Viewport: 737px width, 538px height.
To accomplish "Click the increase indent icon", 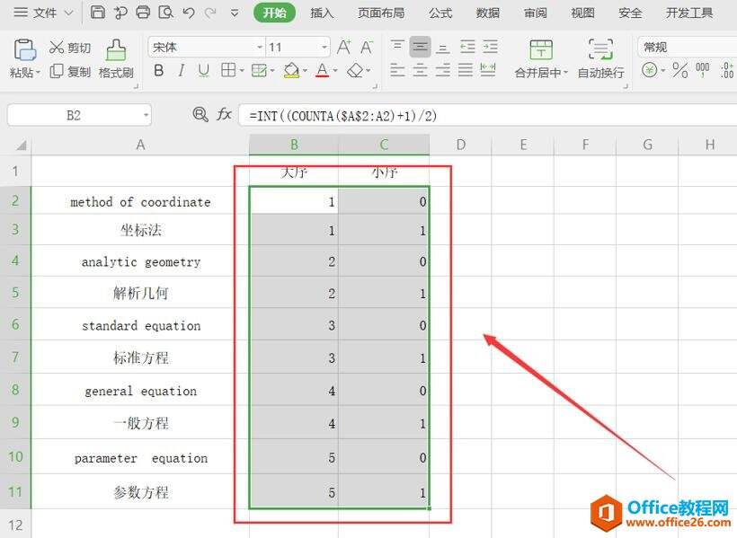I will coord(491,44).
